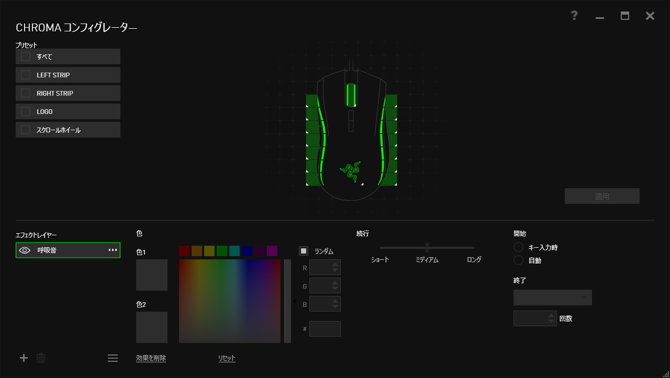Hide the 呼吸音 layer with eye icon
670x378 pixels.
(25, 250)
